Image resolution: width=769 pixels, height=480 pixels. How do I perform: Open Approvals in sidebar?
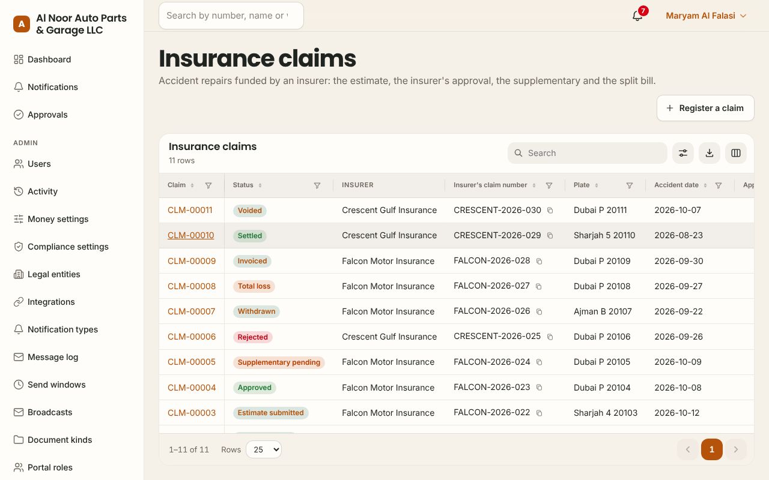click(x=72, y=115)
